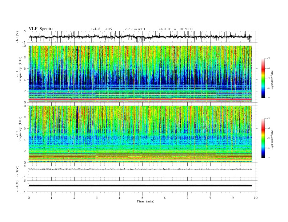Click the "VLF Spectra" plot title

[x=41, y=29]
